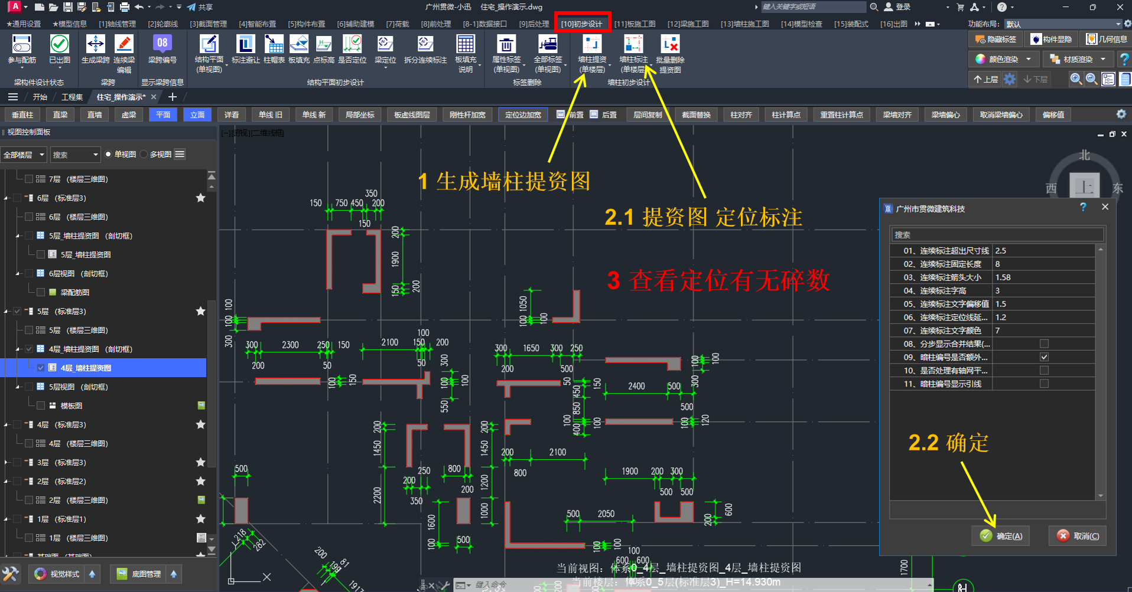Select the 单视图 radio button

108,155
